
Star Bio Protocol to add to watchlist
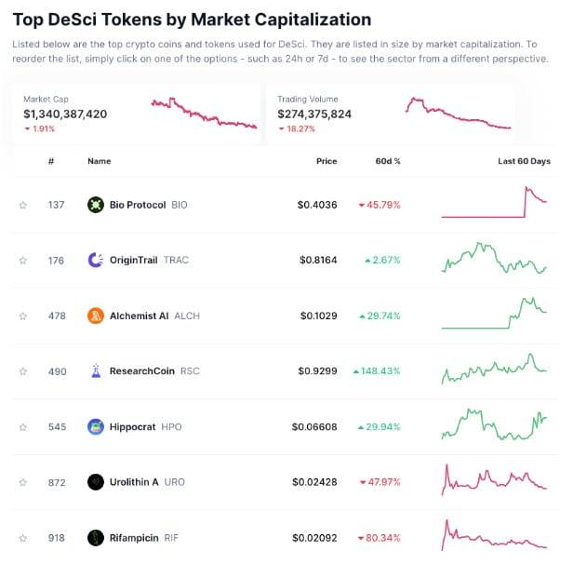23,205
